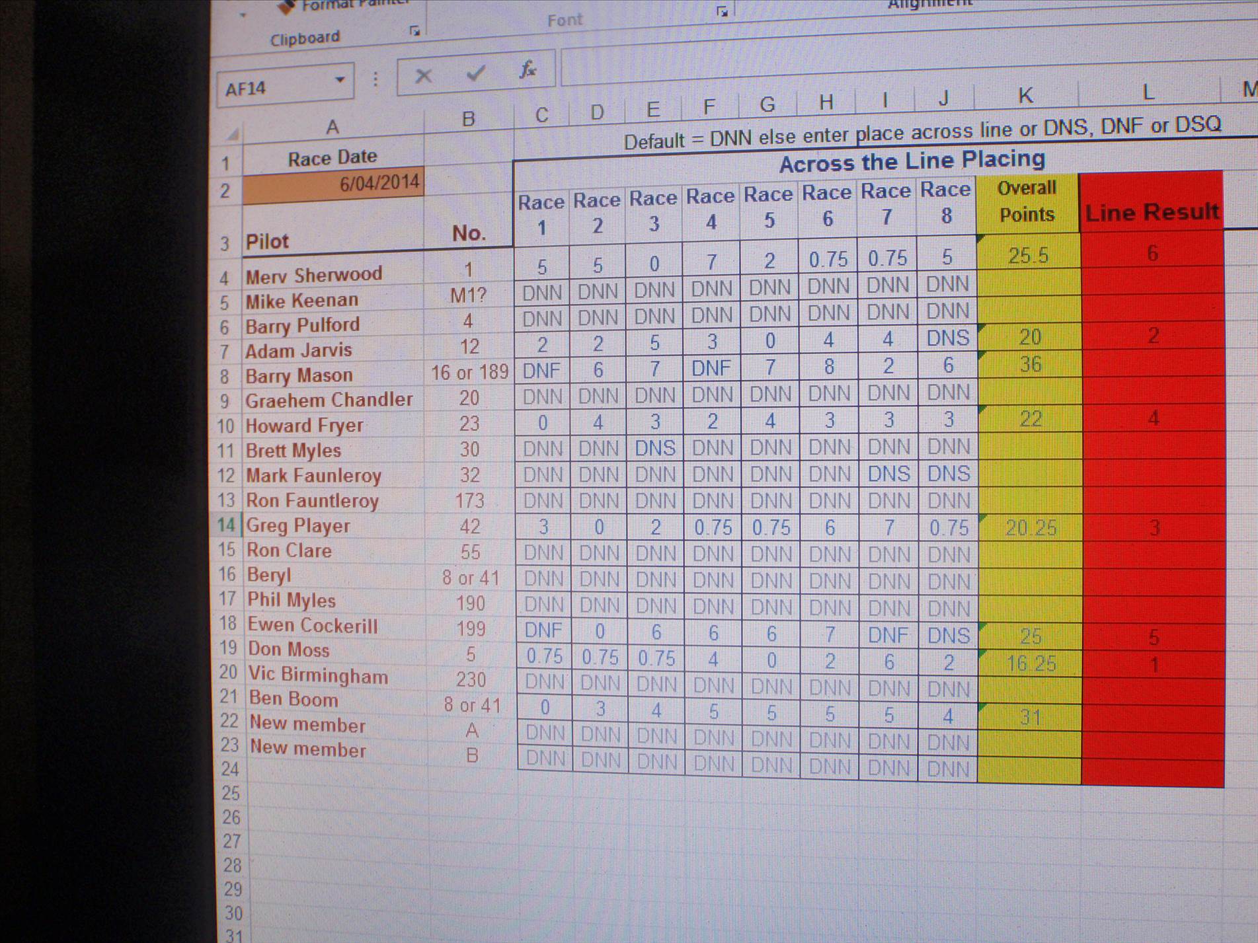1258x943 pixels.
Task: Activate the Format Painter
Action: tap(344, 5)
